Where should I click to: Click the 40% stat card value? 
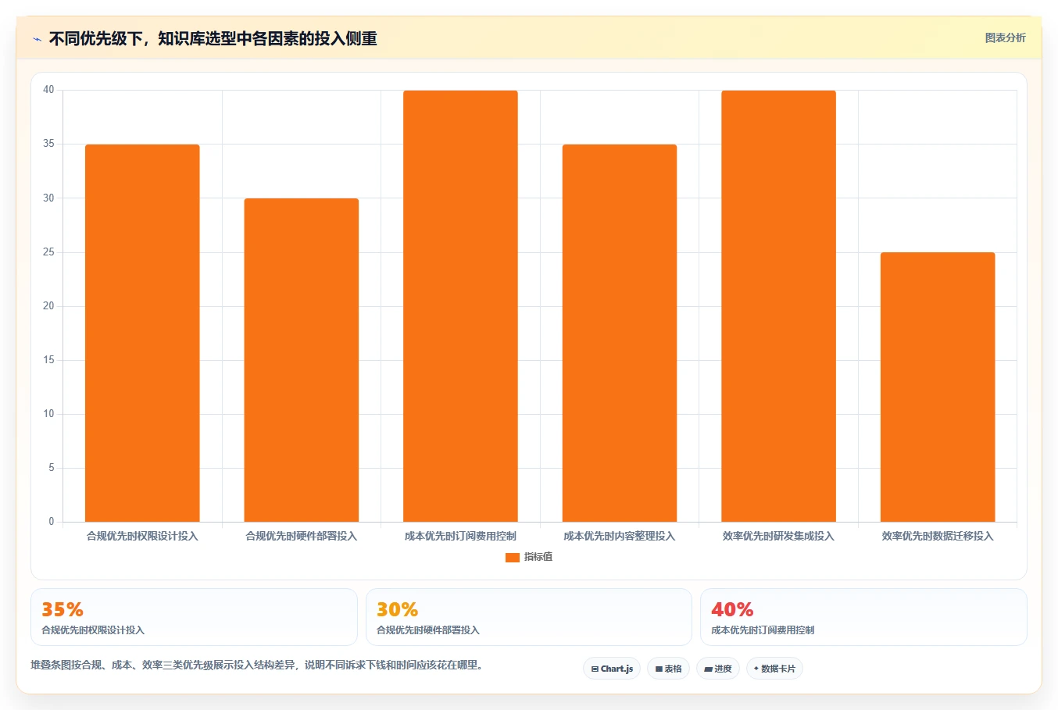(x=732, y=609)
